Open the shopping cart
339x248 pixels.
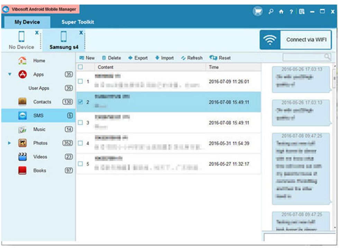click(x=257, y=11)
